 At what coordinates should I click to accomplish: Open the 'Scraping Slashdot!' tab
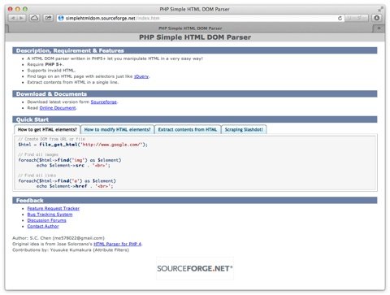(244, 129)
